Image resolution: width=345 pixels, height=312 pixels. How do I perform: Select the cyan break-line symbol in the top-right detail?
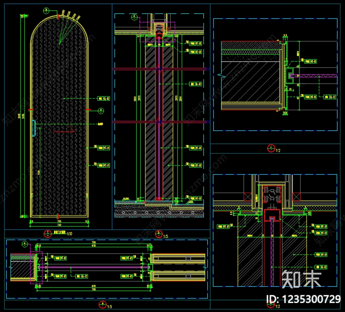(221, 76)
